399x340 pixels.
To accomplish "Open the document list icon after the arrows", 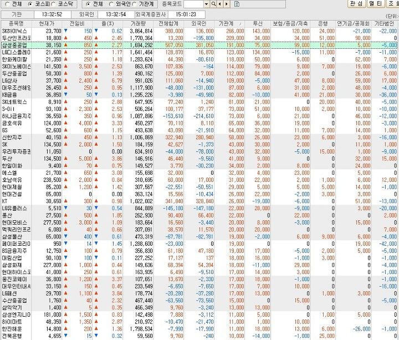I will point(237,4).
